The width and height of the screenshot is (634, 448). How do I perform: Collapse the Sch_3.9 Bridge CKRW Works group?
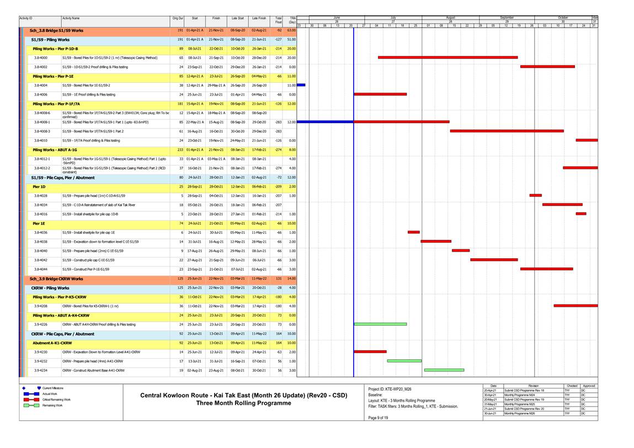click(x=57, y=279)
